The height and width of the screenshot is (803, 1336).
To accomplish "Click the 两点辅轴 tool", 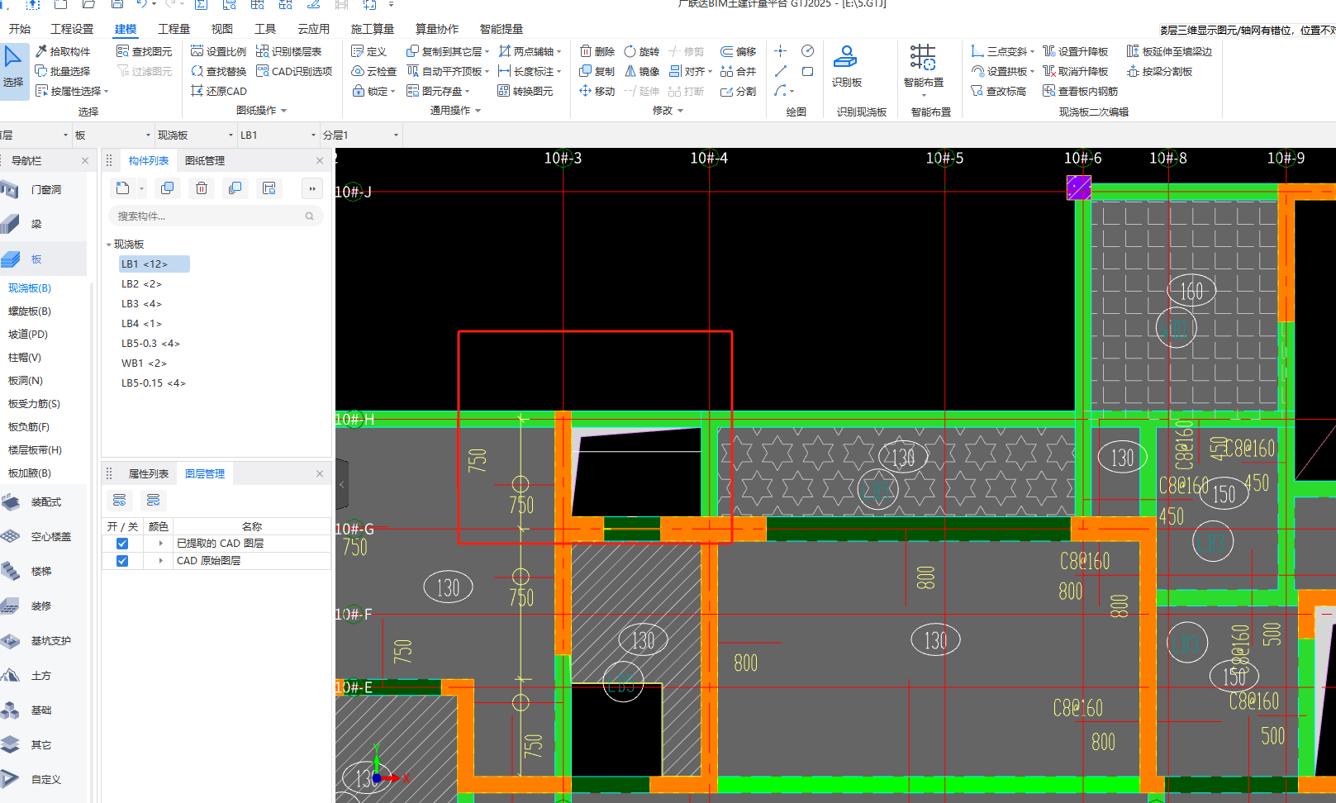I will (x=530, y=51).
